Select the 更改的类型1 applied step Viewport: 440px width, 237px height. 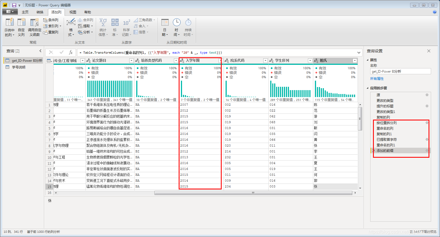click(x=400, y=112)
